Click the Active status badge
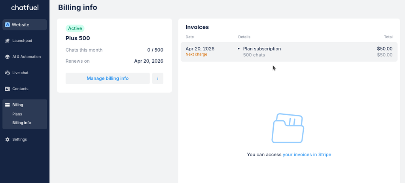 coord(75,28)
